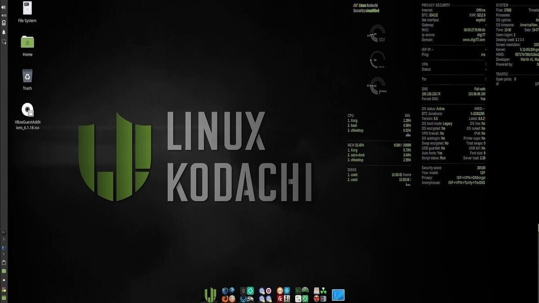Click the 'Linux Kodachi' header in the Conky widget
Viewport: 539px width, 303px height.
pos(365,5)
